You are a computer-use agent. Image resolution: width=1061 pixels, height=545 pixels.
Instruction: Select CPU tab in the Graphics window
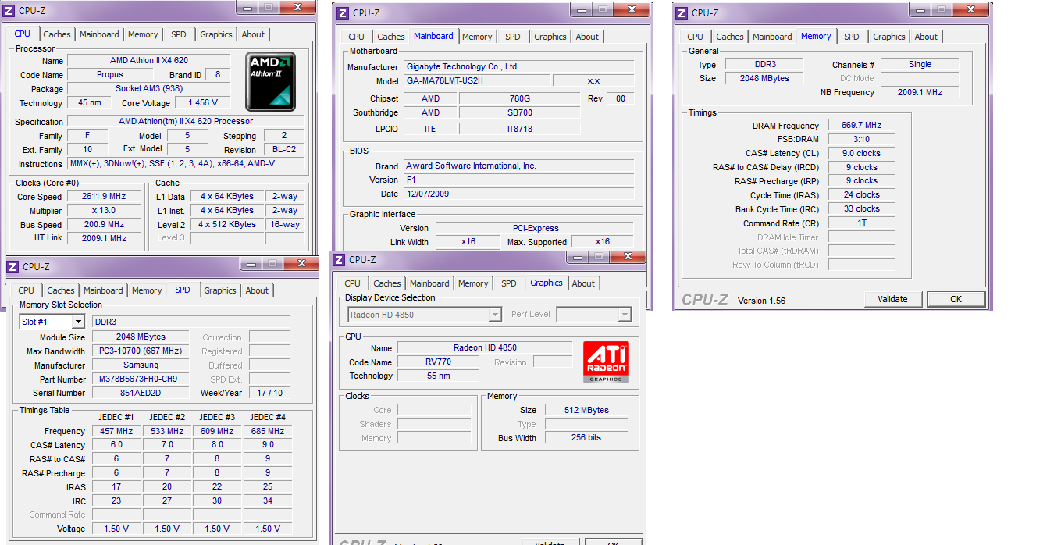click(353, 283)
